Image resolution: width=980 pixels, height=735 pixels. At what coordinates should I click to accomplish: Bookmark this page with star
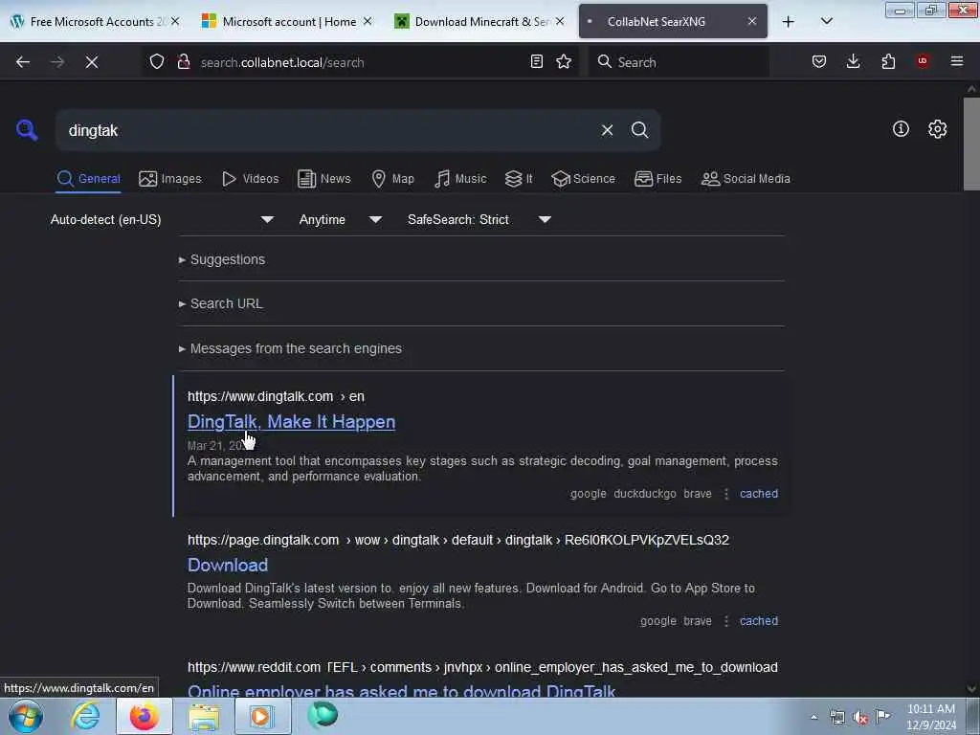(x=564, y=61)
